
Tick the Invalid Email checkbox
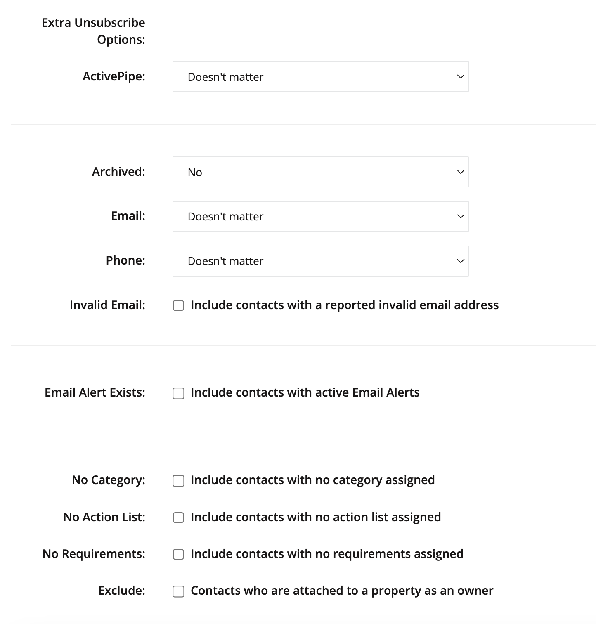[x=178, y=306]
